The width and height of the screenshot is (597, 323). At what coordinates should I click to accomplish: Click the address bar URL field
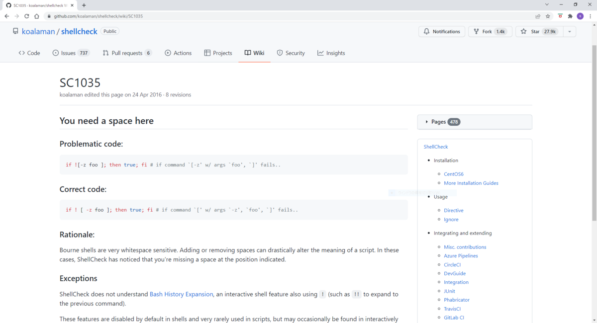(x=289, y=16)
